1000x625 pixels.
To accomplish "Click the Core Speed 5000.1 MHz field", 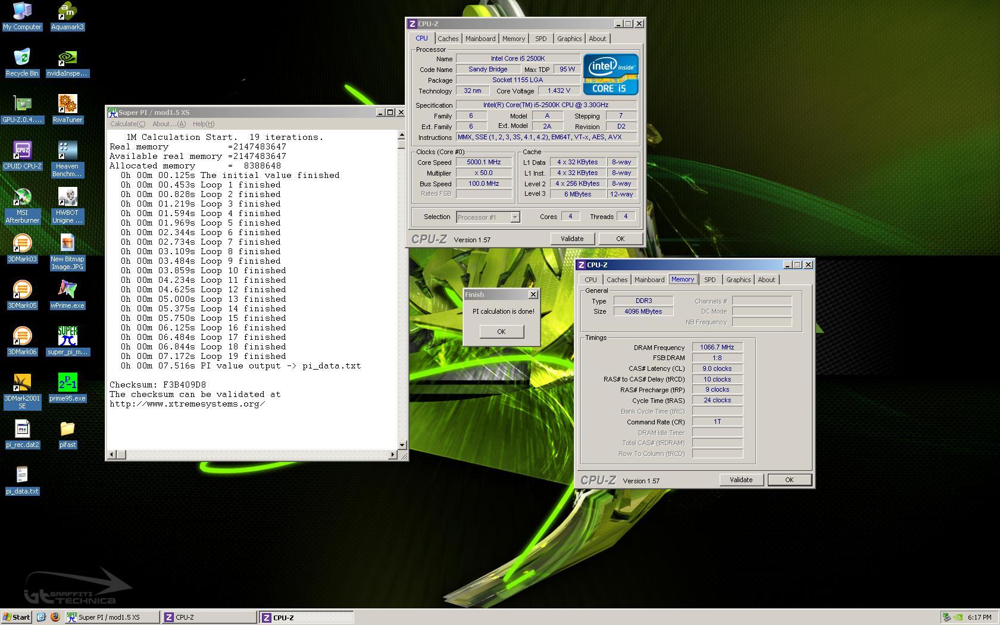I will coord(484,162).
